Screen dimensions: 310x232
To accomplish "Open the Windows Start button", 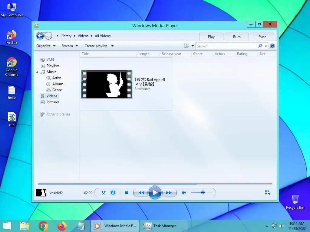I will [x=7, y=226].
